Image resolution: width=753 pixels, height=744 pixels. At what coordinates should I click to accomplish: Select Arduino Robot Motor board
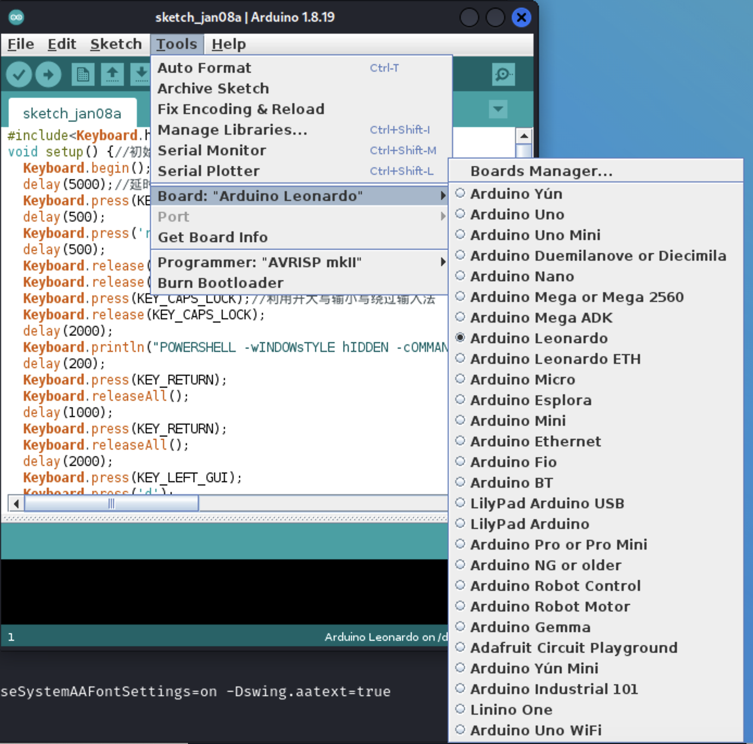(596, 607)
